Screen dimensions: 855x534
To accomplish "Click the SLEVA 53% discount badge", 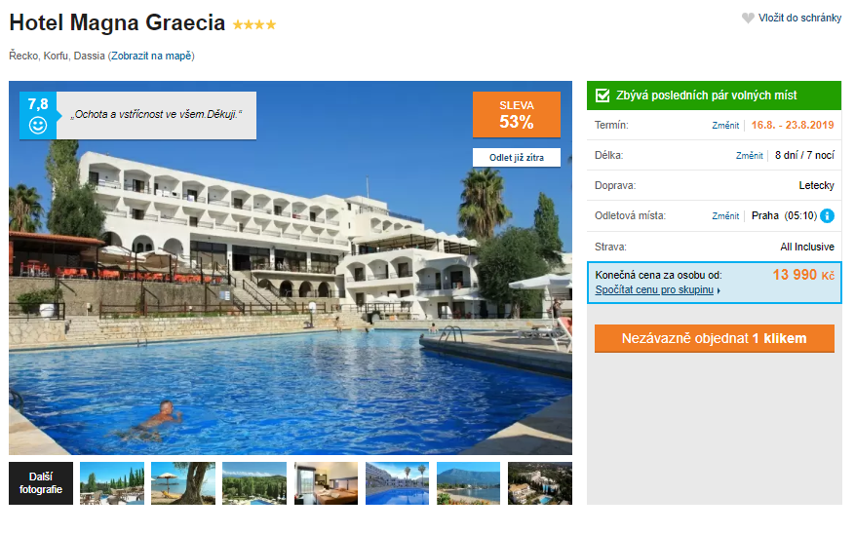I will (x=517, y=114).
